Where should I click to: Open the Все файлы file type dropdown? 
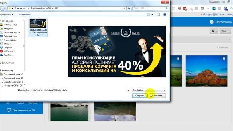tap(149, 90)
